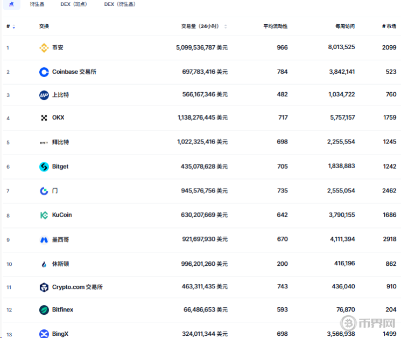Click weekly visits value 3,842,141
Image resolution: width=401 pixels, height=338 pixels.
click(342, 72)
